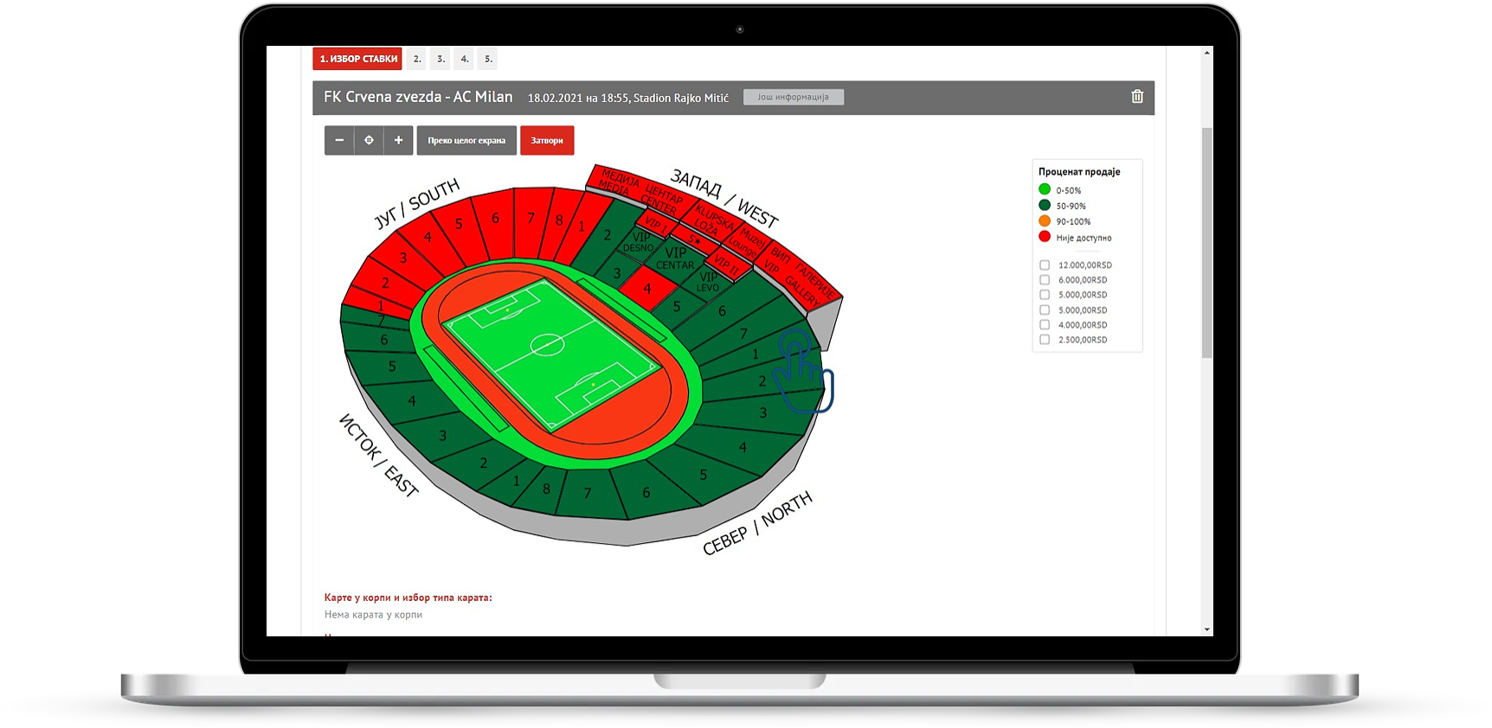The width and height of the screenshot is (1492, 728).
Task: Click the Muzej Lounge section
Action: pos(748,242)
